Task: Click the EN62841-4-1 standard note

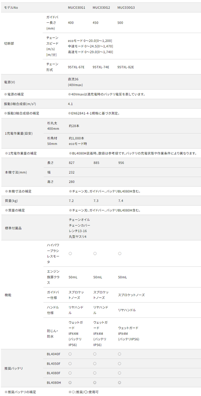Action: (94, 113)
